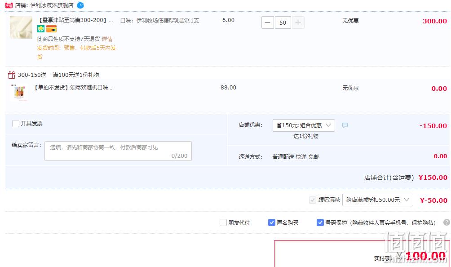Viewport: 451px width, 267px height.
Task: Expand the 跨店满减抵扣50.00元 dropdown
Action: point(378,200)
